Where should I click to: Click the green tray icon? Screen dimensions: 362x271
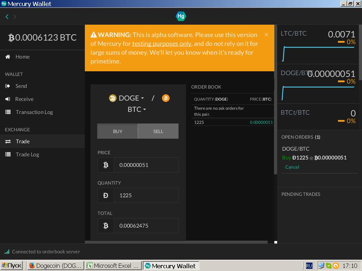tap(328, 266)
